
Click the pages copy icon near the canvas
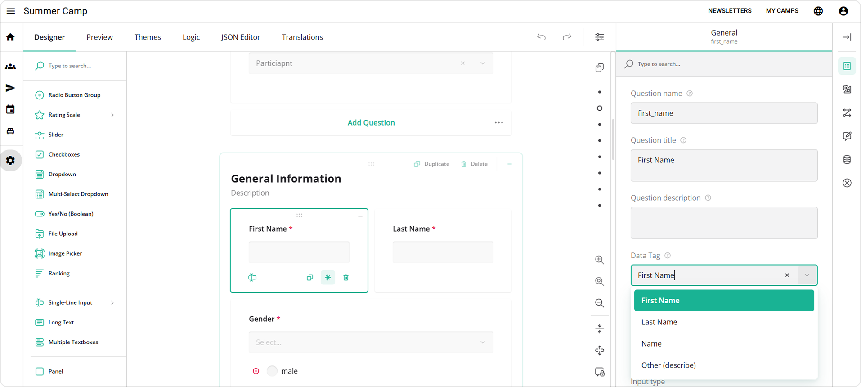coord(600,68)
